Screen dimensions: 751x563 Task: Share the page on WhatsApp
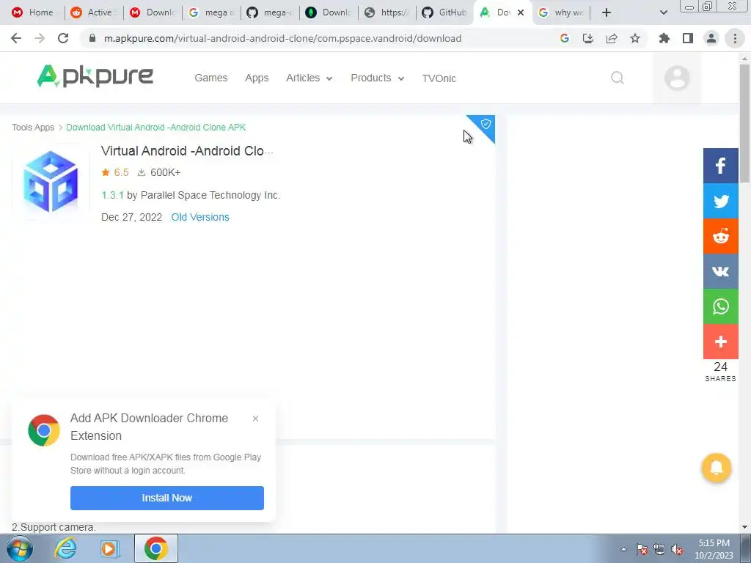tap(720, 306)
